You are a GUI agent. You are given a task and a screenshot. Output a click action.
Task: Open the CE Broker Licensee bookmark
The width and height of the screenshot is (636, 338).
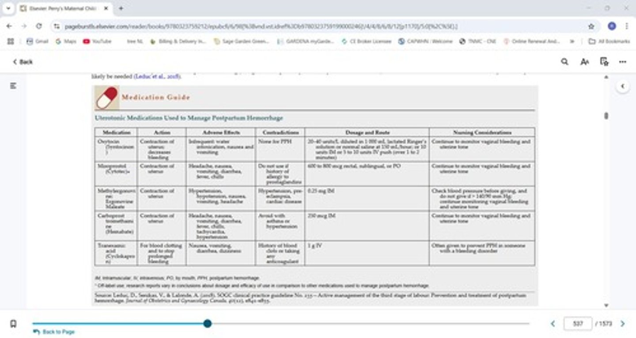coord(367,41)
